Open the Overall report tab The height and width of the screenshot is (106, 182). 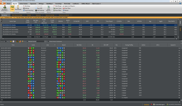29,15
